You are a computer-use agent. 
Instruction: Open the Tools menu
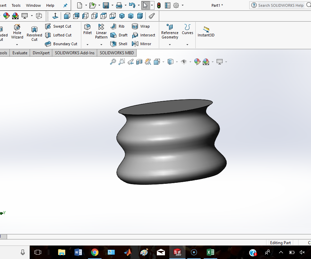point(16,5)
